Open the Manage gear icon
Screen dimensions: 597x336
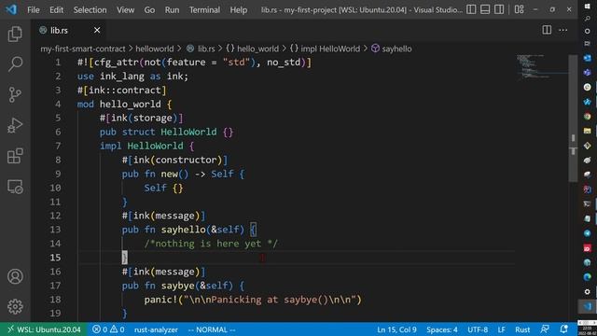click(x=15, y=307)
